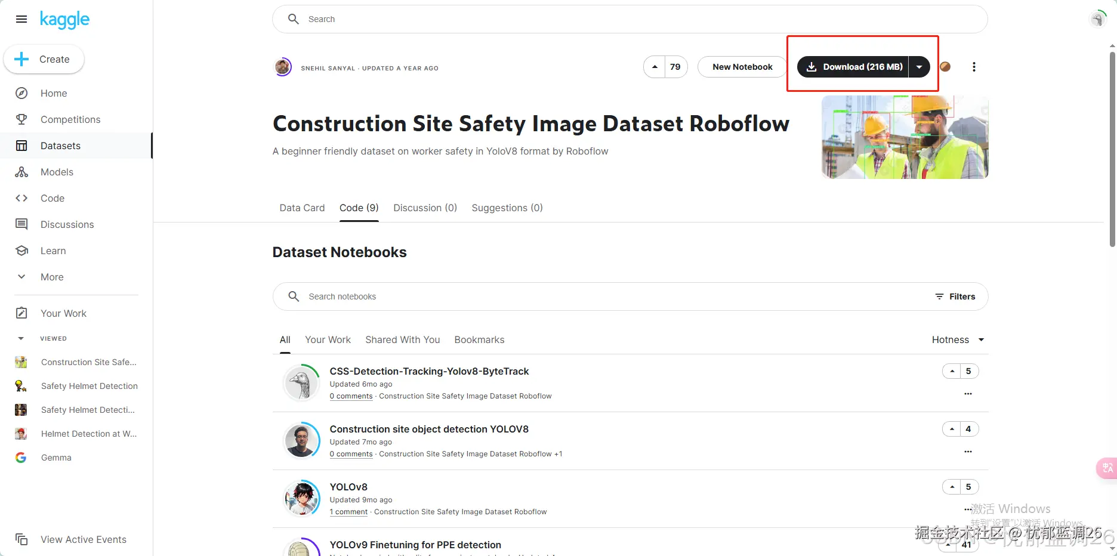Viewport: 1117px width, 556px height.
Task: Click the brown round icon beside Download
Action: 945,67
